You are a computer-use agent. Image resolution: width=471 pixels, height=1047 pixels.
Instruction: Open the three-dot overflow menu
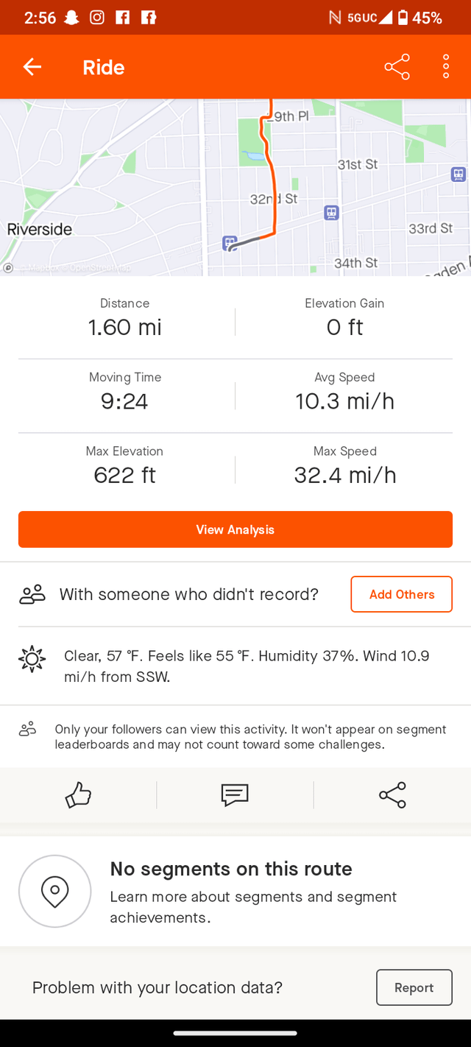click(x=446, y=67)
